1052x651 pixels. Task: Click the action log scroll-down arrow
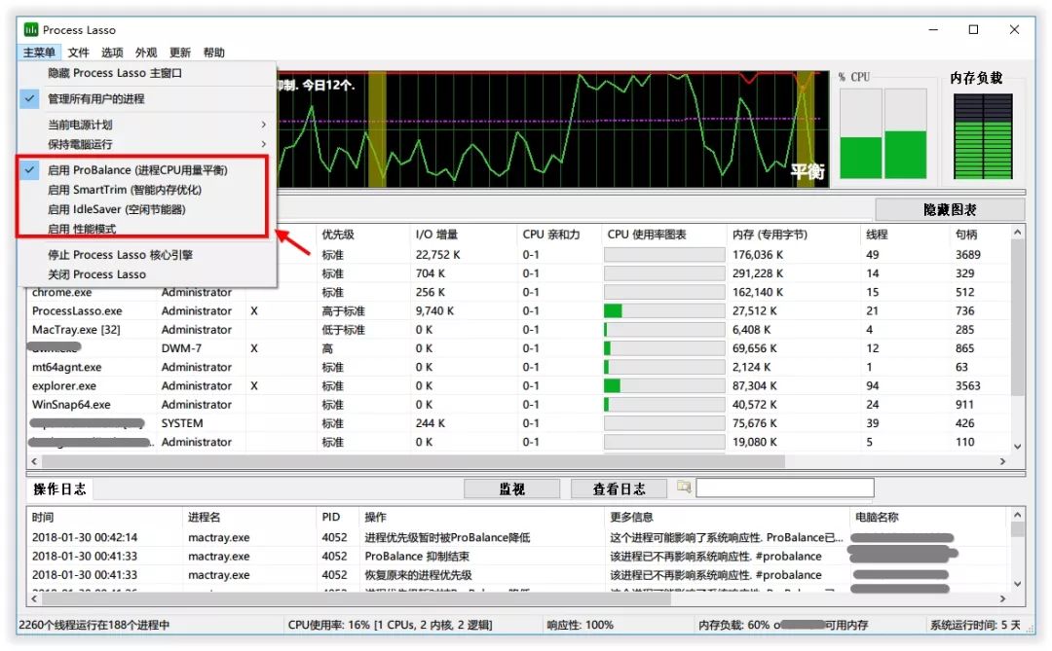1017,583
